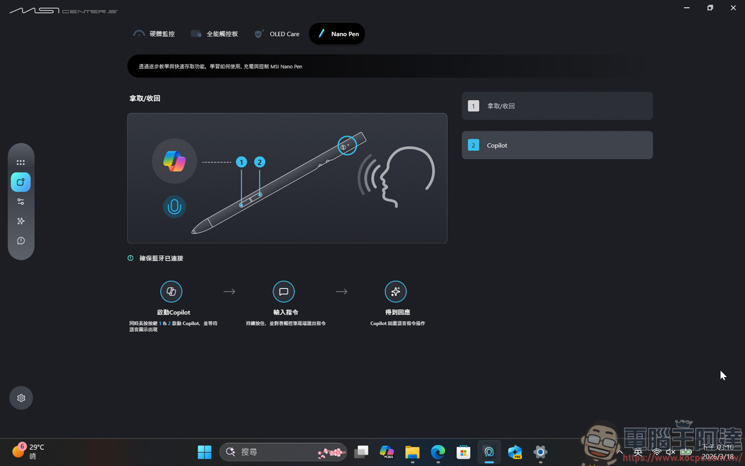Click the Nano Pen tab

click(x=336, y=34)
